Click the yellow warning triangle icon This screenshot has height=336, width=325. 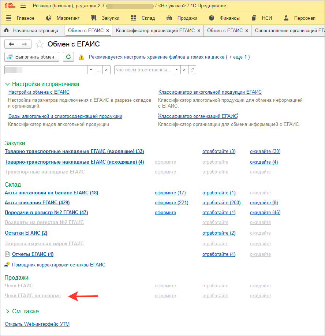click(81, 57)
